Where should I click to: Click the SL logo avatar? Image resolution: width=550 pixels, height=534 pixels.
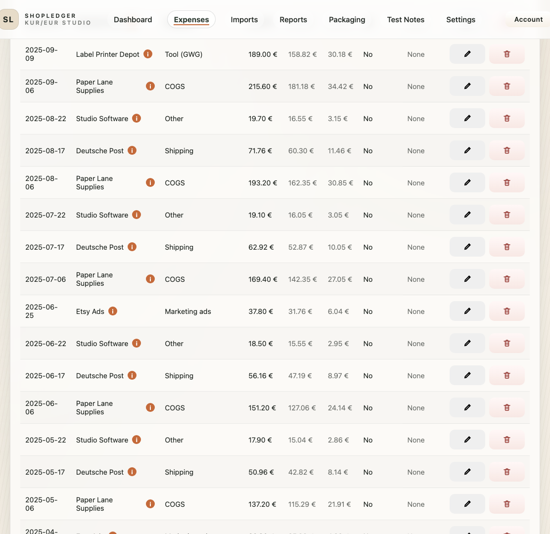8,19
